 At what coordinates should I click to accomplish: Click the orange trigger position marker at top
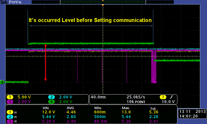tap(103, 5)
